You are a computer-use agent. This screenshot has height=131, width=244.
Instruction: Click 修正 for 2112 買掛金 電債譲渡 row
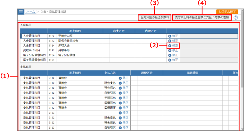click(x=124, y=108)
